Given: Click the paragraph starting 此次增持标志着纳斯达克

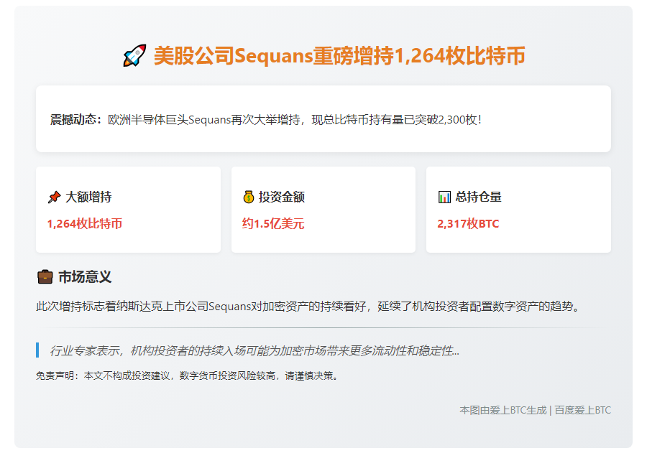Looking at the screenshot, I should coord(308,307).
